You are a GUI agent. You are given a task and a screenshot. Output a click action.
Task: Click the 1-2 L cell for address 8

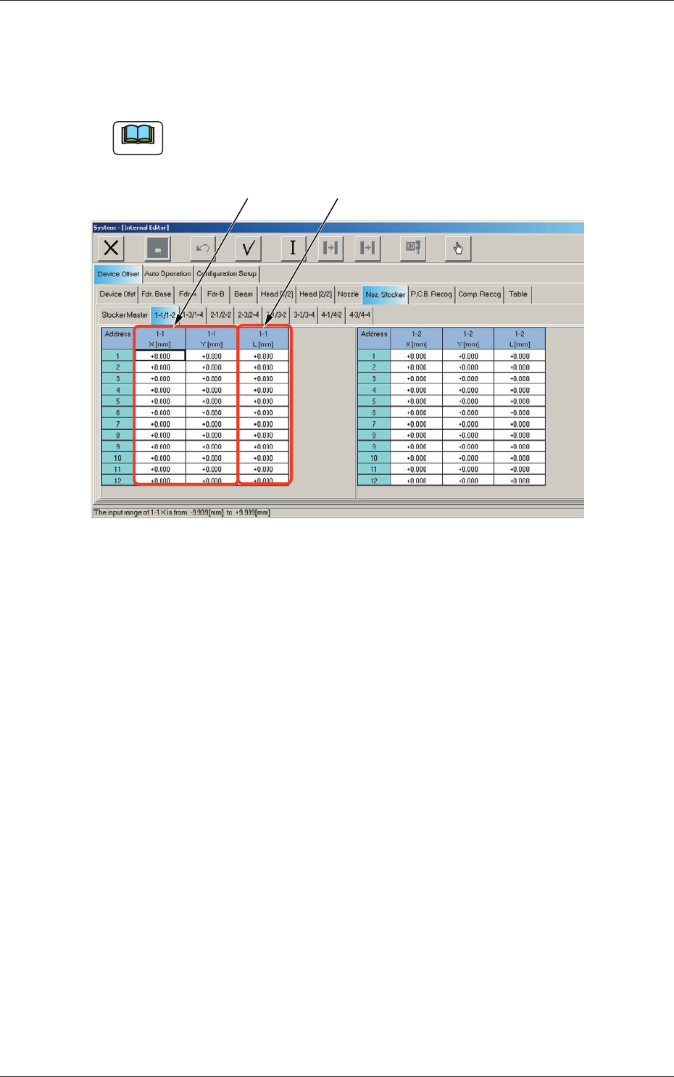pyautogui.click(x=520, y=435)
